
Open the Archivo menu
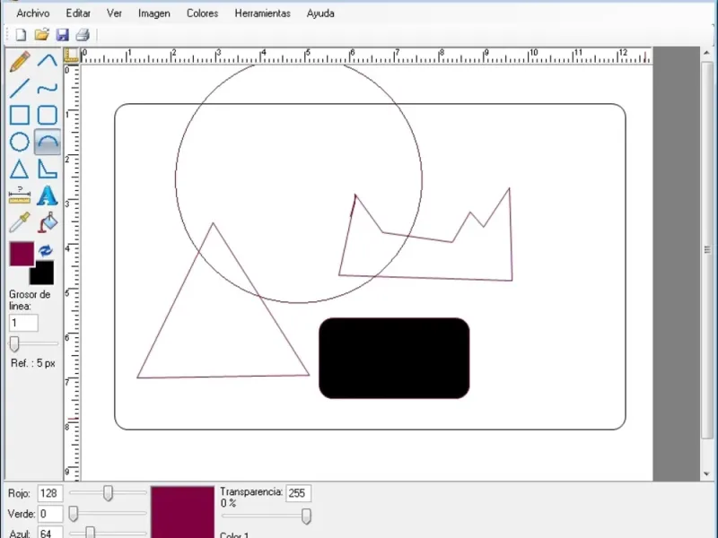pos(33,13)
